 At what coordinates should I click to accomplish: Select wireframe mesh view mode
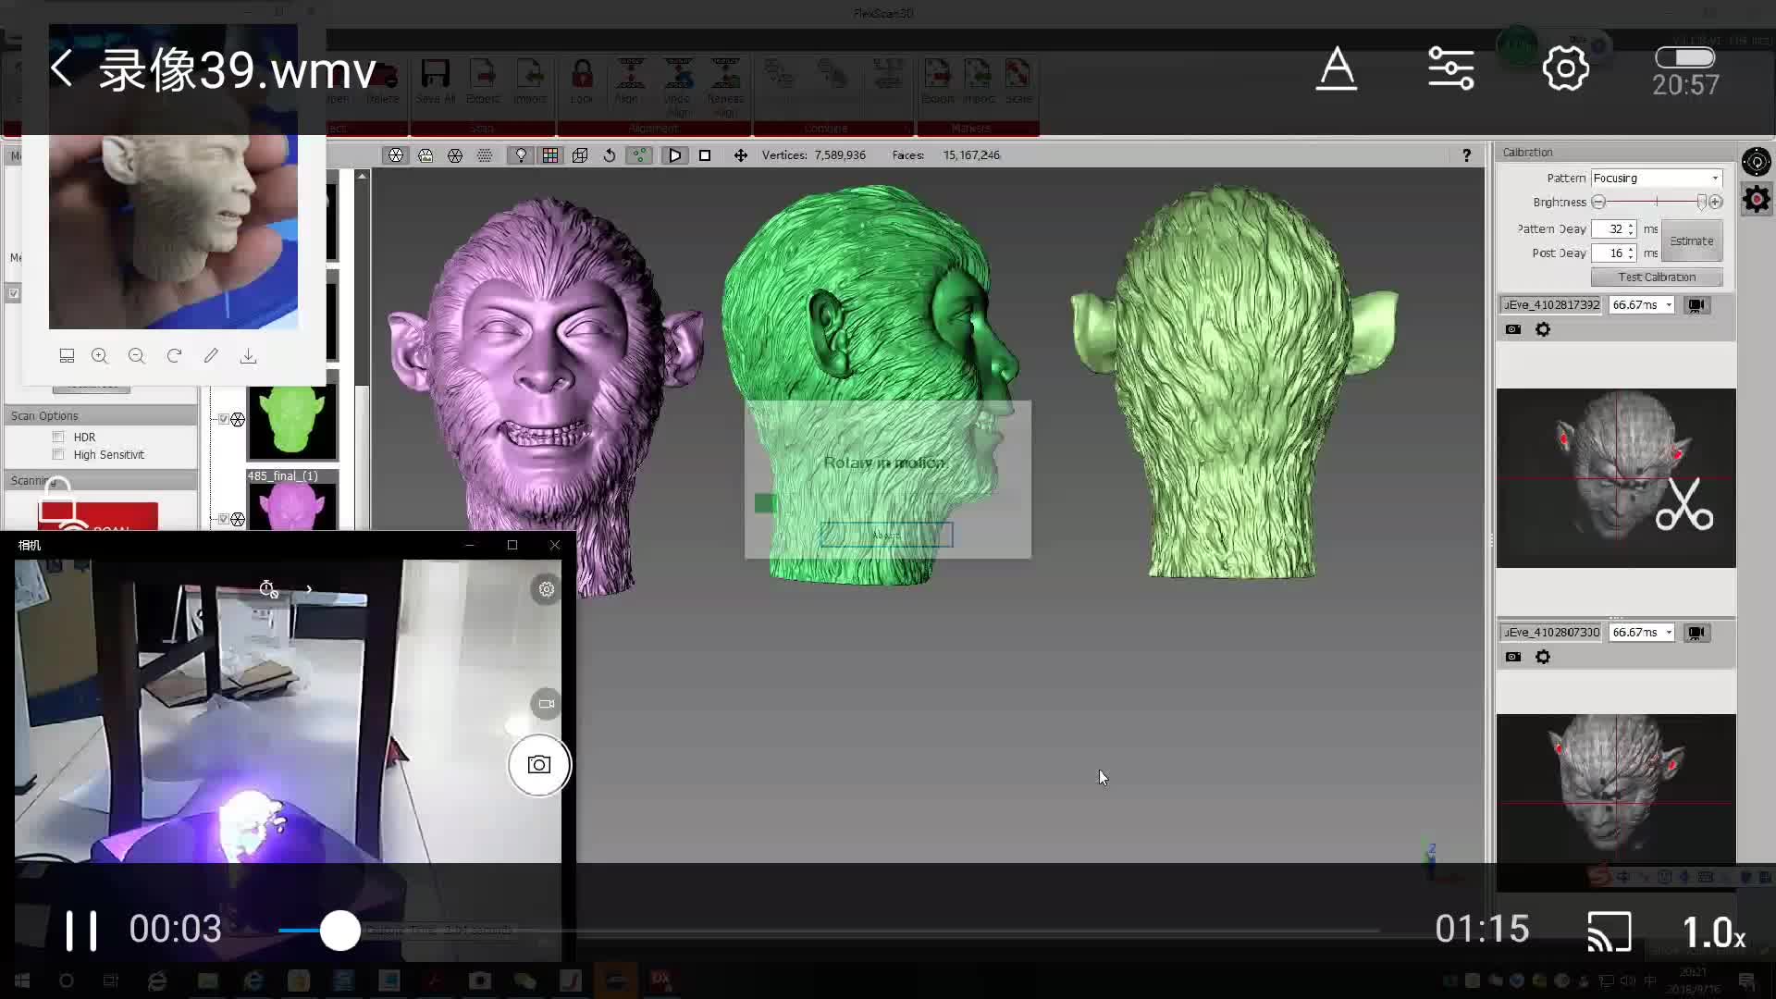point(455,155)
